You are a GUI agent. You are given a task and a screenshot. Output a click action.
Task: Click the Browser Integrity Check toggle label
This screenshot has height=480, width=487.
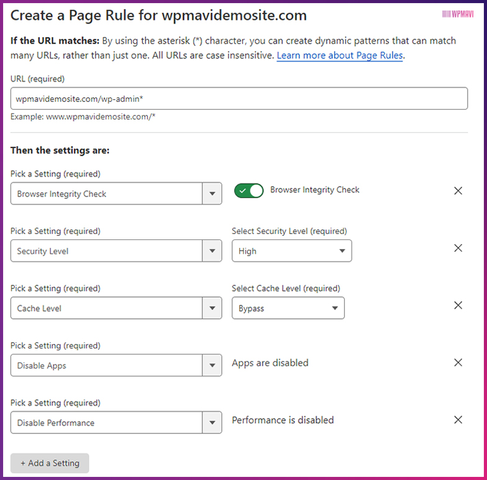pyautogui.click(x=314, y=190)
